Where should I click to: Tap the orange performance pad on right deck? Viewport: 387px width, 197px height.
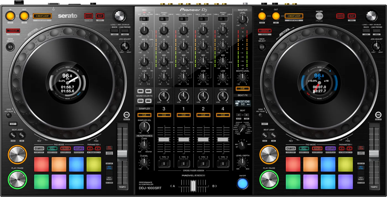coord(310,164)
